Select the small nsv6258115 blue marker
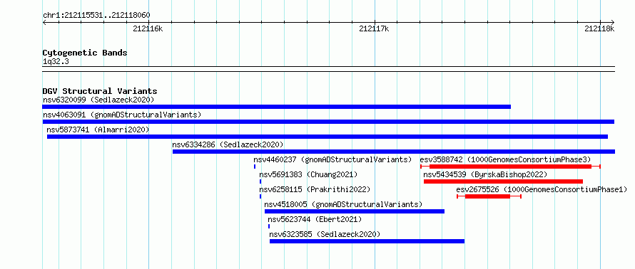 260,196
